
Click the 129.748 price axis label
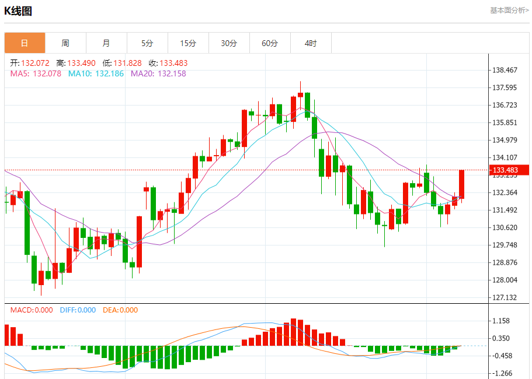tap(505, 245)
